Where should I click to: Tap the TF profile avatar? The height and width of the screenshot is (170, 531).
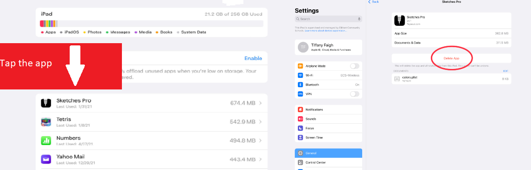303,48
